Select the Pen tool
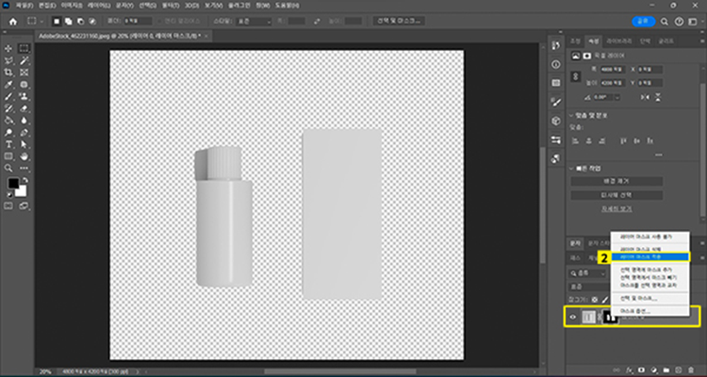The width and height of the screenshot is (707, 377). tap(24, 133)
